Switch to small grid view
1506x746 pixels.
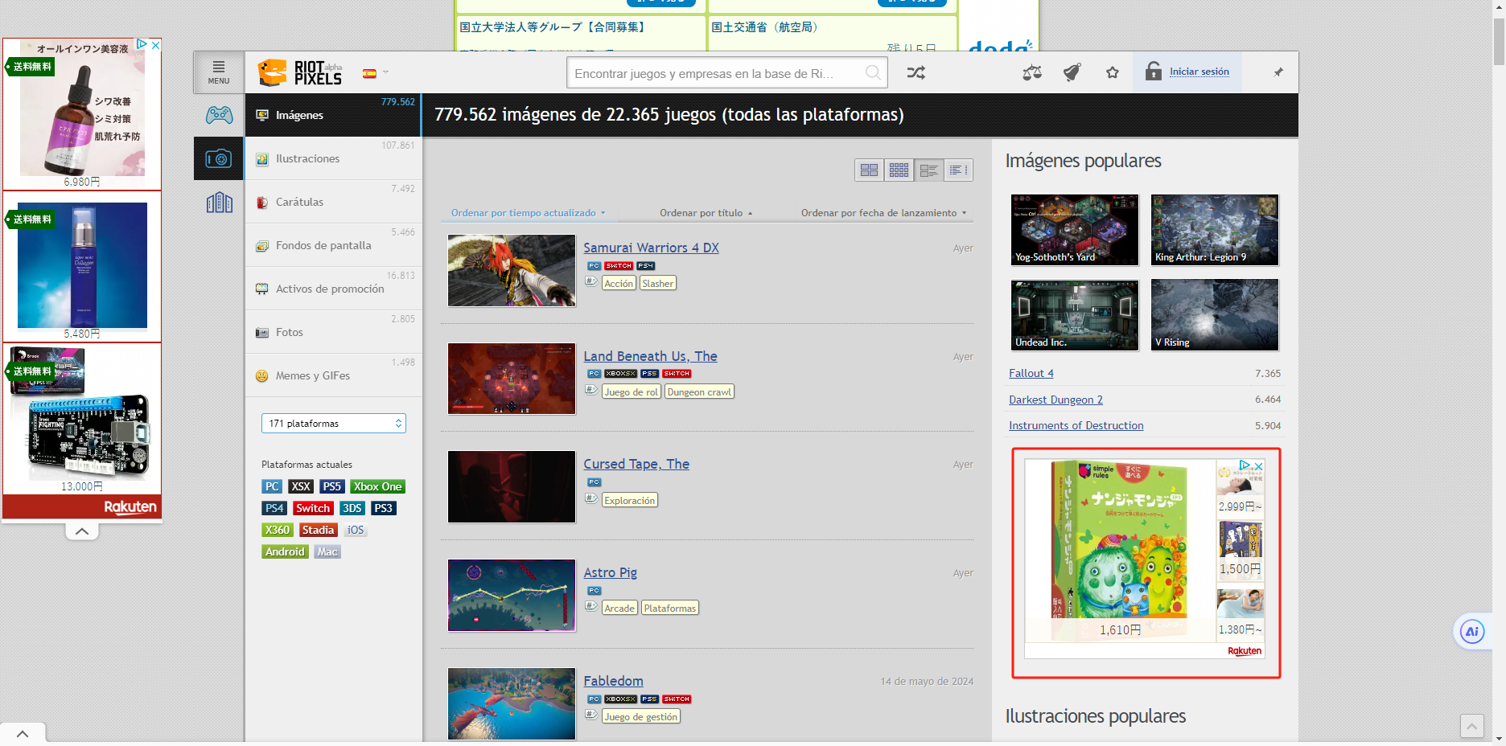[899, 170]
